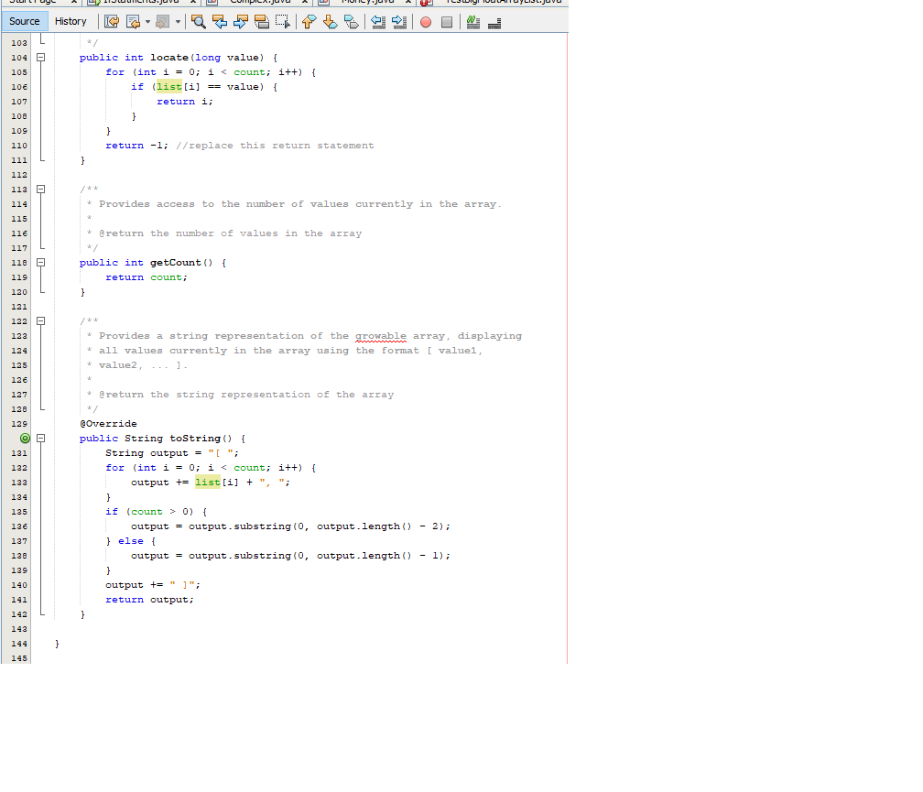The height and width of the screenshot is (792, 923).
Task: Collapse the toString method code fold
Action: tap(39, 438)
